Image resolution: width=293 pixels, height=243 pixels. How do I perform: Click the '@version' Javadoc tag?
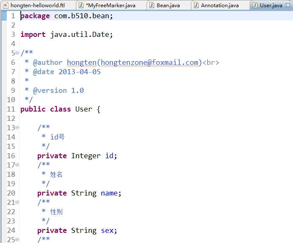point(50,91)
